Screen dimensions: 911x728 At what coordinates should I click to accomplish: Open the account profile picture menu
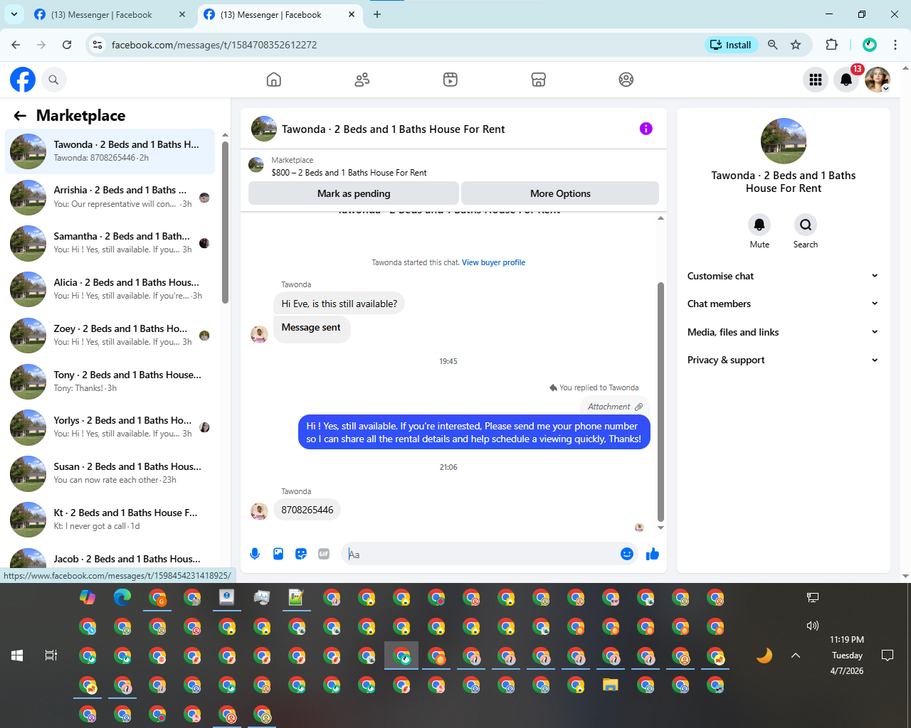pyautogui.click(x=878, y=80)
